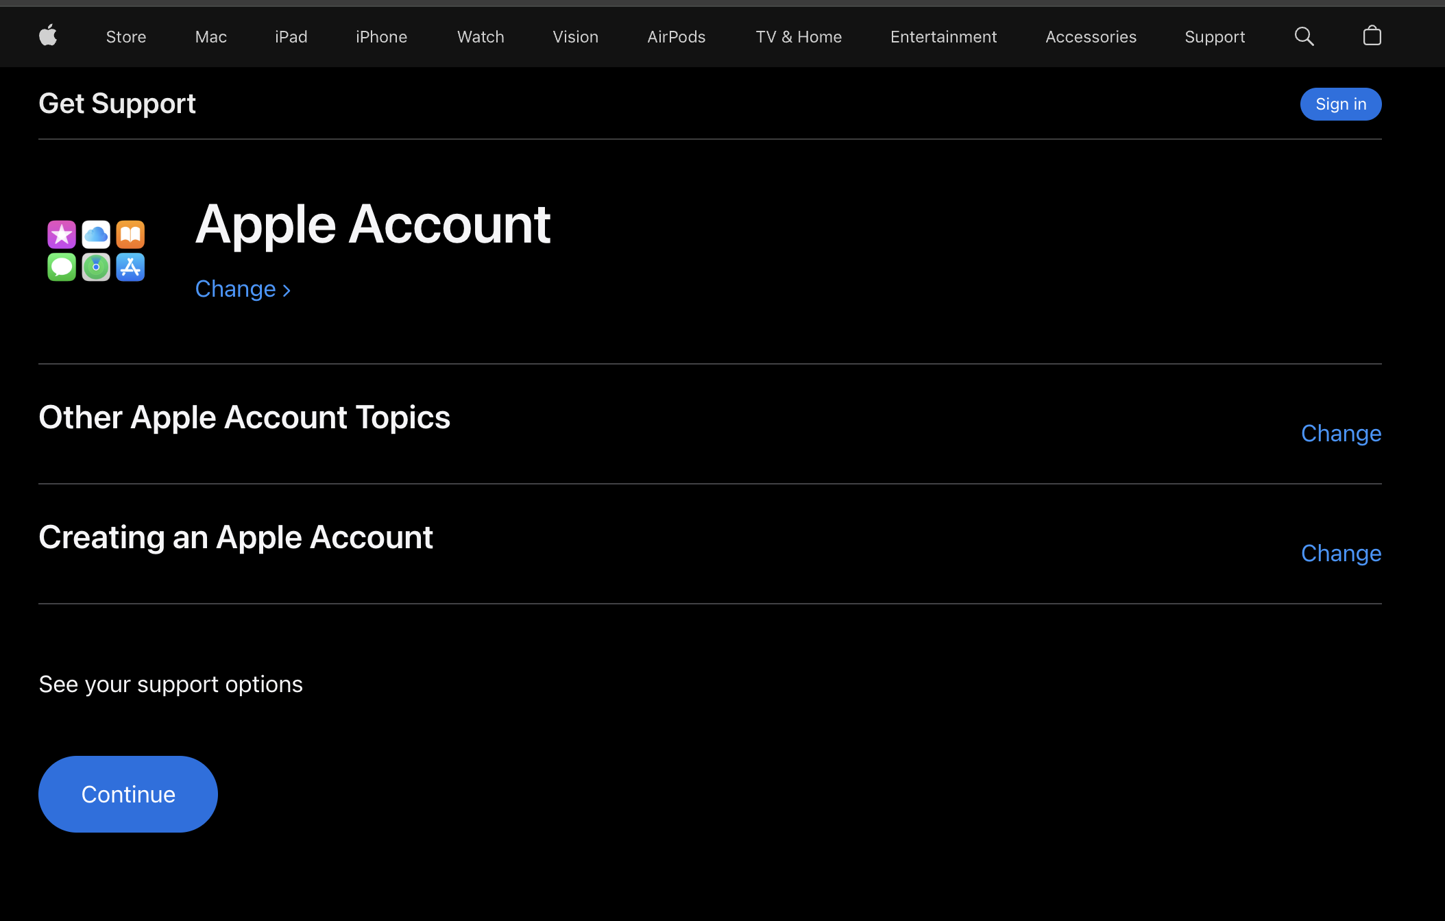1445x921 pixels.
Task: Change the Creating an Apple Account selection
Action: [1341, 553]
